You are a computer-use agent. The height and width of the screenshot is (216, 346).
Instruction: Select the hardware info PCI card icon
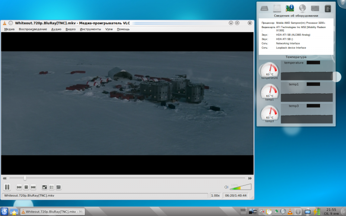click(290, 8)
